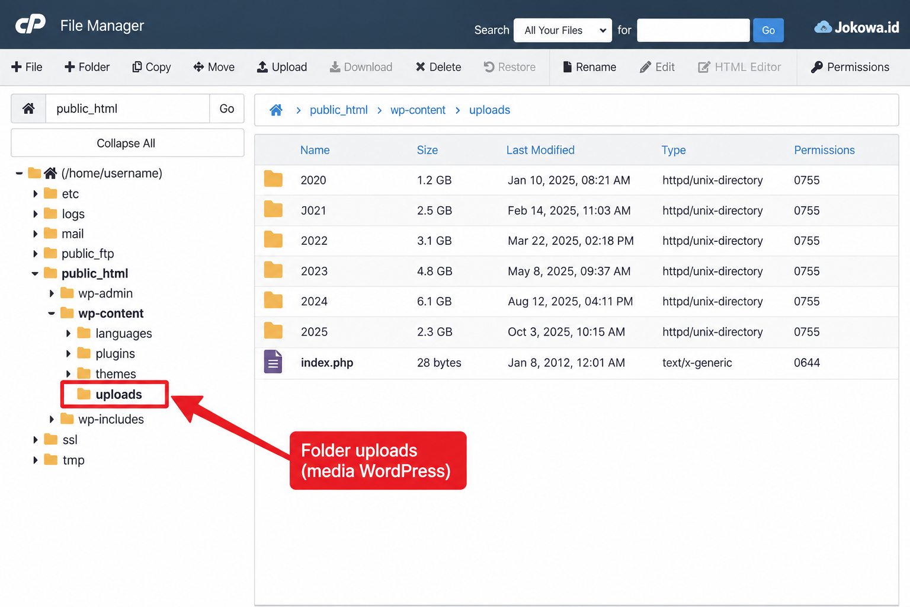Viewport: 910px width, 607px height.
Task: Select uploads folder in tree
Action: pos(118,394)
